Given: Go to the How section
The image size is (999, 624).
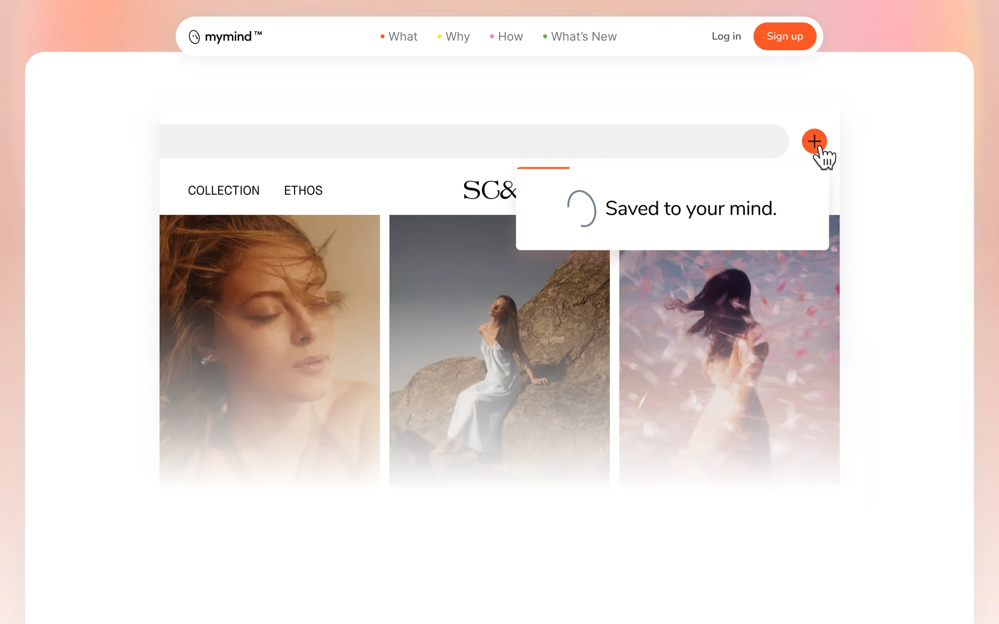Looking at the screenshot, I should click(x=510, y=36).
